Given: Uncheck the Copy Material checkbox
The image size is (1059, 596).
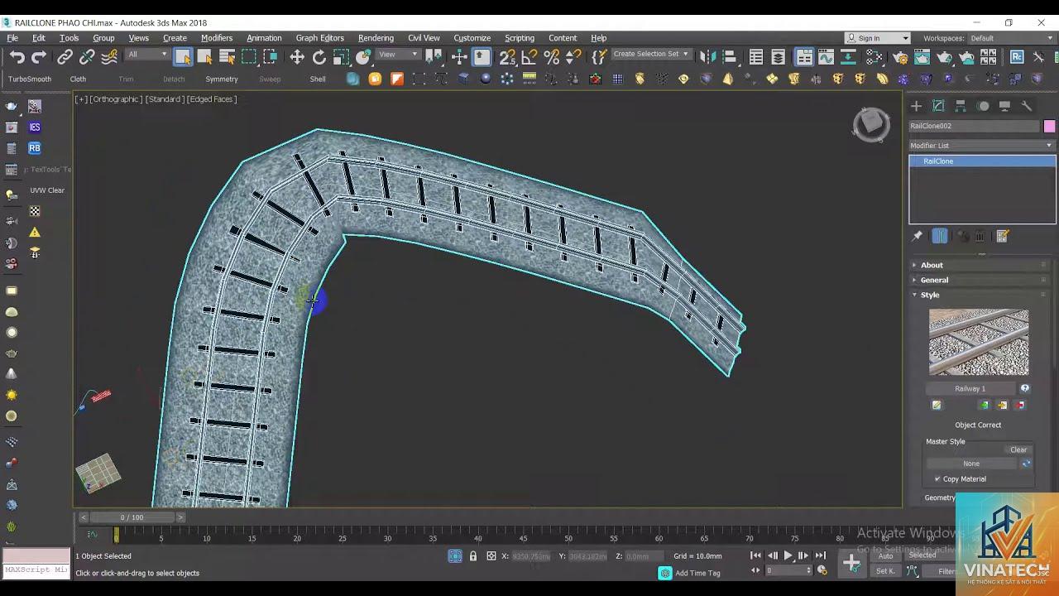Looking at the screenshot, I should point(937,479).
